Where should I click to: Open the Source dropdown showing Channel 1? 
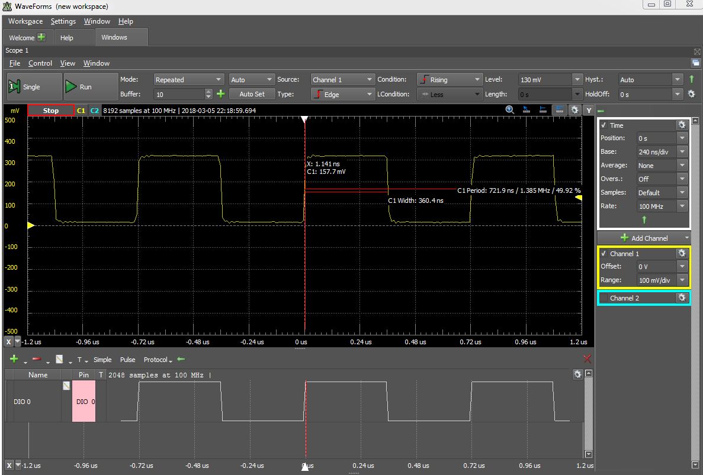click(x=342, y=80)
